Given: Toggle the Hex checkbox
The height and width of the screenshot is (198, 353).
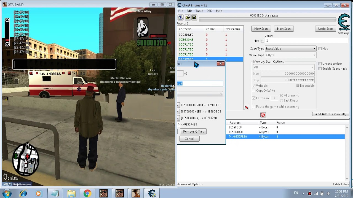Looking at the screenshot, I should 262,41.
